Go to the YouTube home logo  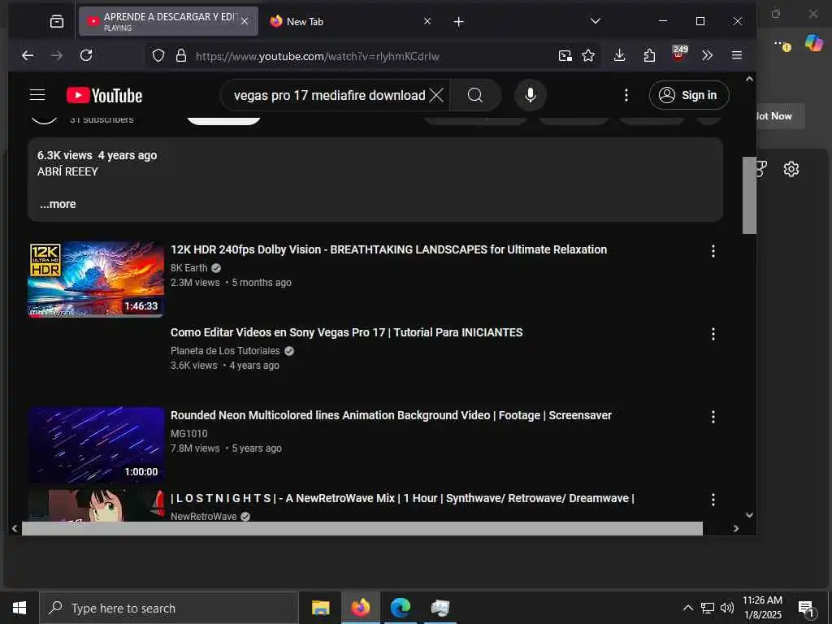pyautogui.click(x=105, y=96)
